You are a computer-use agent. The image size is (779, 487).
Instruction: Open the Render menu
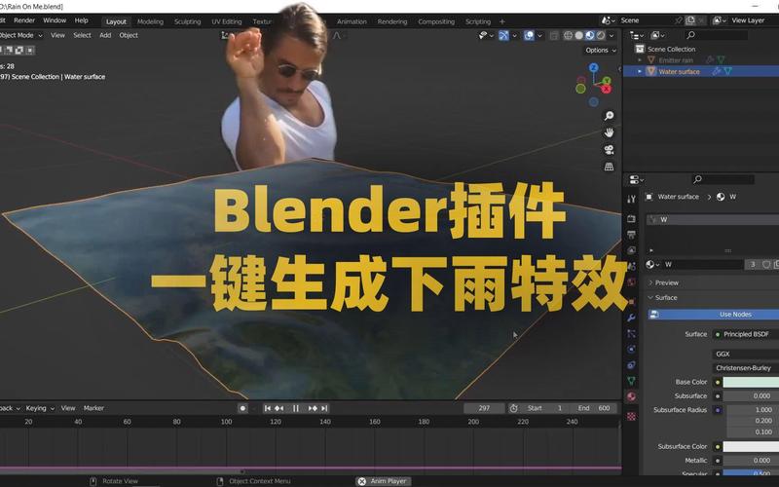pyautogui.click(x=24, y=20)
